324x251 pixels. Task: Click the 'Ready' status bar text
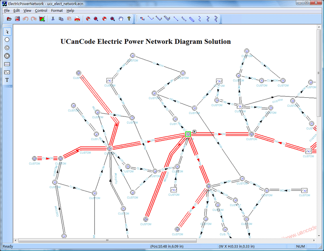click(x=8, y=246)
